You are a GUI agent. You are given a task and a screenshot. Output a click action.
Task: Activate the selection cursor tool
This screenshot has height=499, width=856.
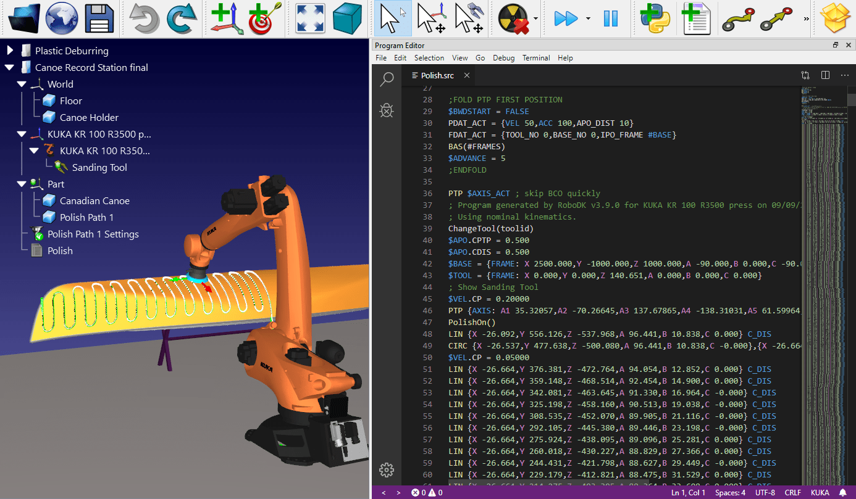tap(392, 18)
